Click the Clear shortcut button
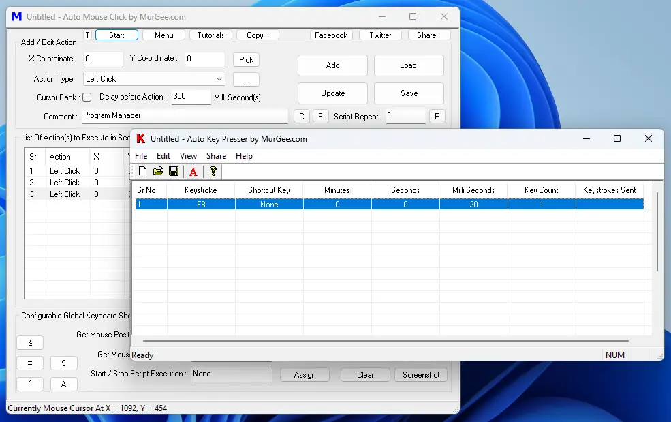 pyautogui.click(x=365, y=375)
